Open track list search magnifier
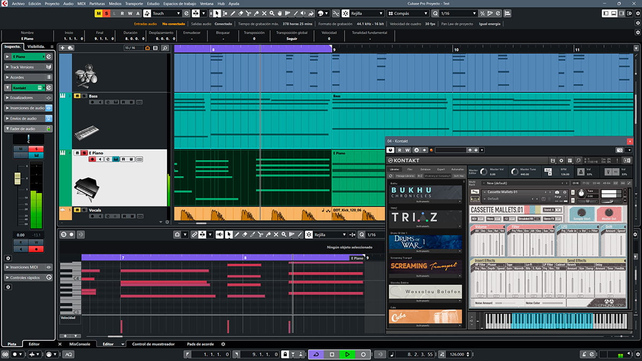The image size is (642, 361). 165,48
